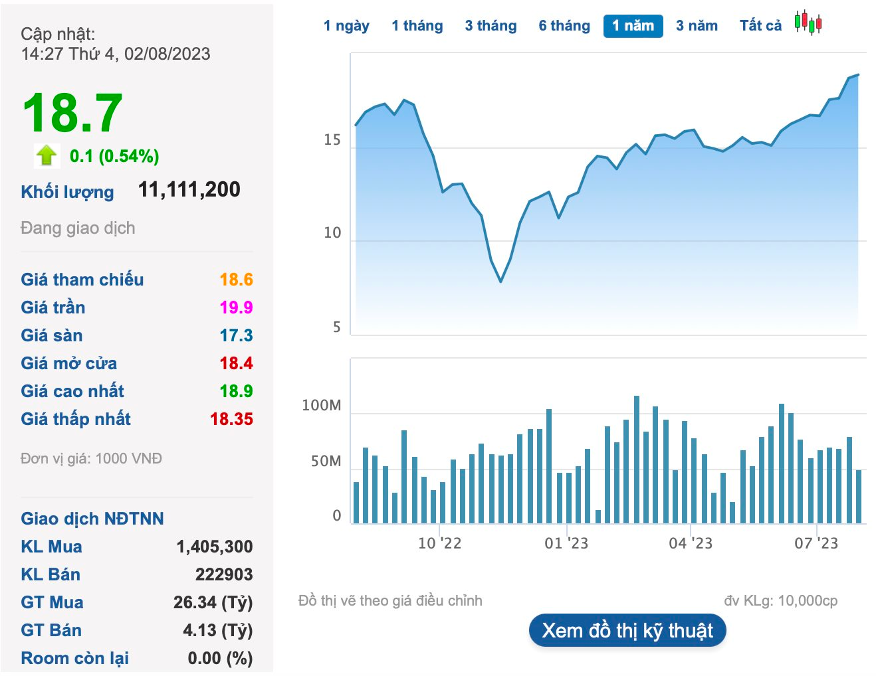Image resolution: width=876 pixels, height=676 pixels.
Task: Select the GT Bán label
Action: 51,630
